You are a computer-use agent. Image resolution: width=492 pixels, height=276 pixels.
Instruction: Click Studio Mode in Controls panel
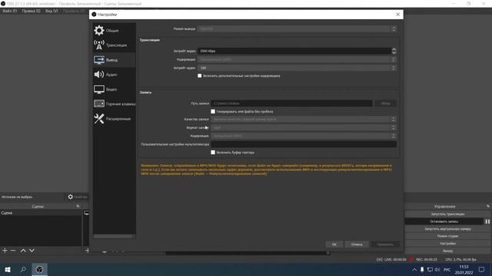447,236
